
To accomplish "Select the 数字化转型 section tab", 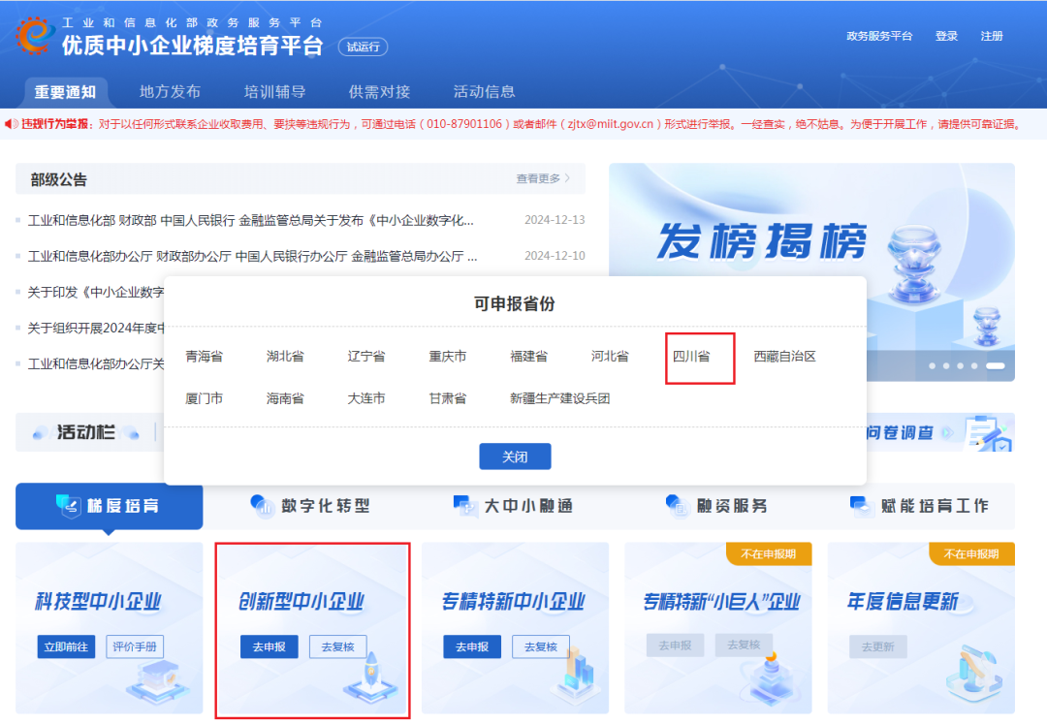I will coord(312,507).
